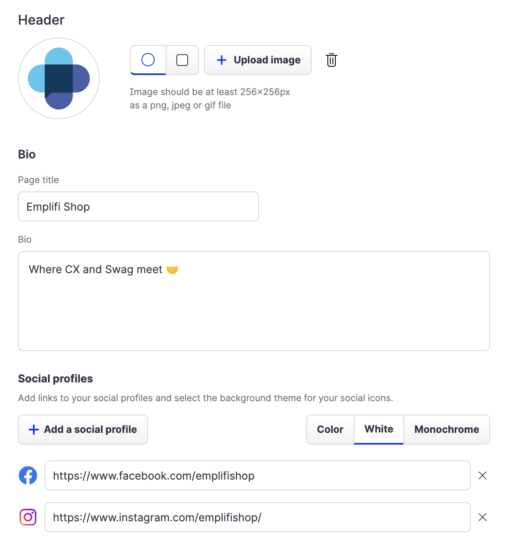Click inside the Bio text area

click(x=254, y=309)
